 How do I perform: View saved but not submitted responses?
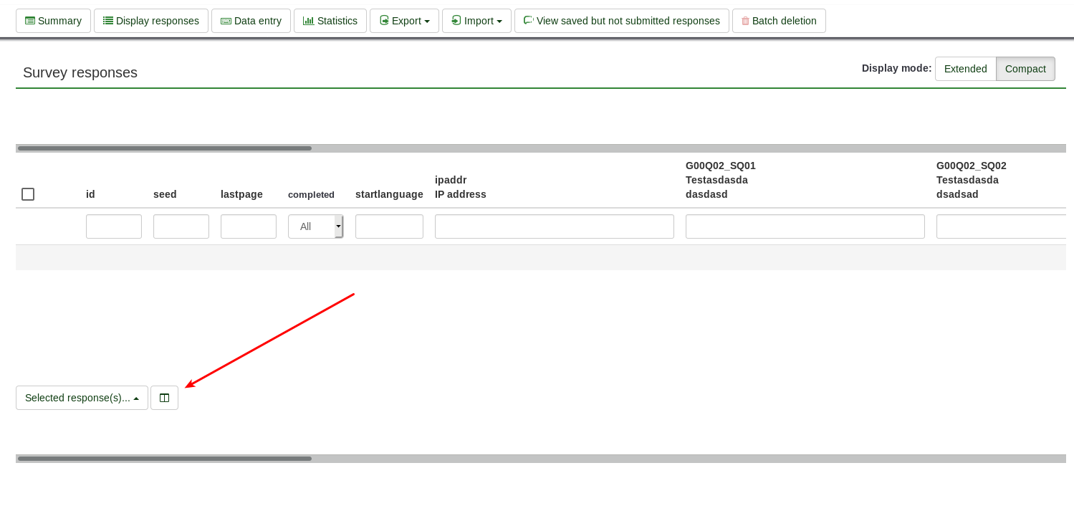click(621, 21)
